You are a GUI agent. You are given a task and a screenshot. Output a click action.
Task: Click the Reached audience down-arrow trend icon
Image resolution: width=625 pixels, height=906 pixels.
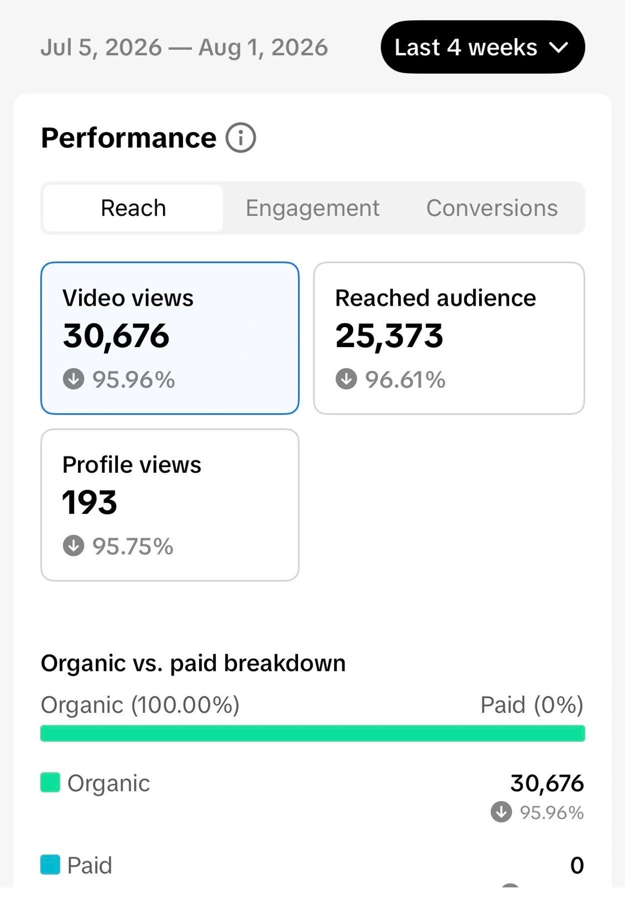[346, 379]
